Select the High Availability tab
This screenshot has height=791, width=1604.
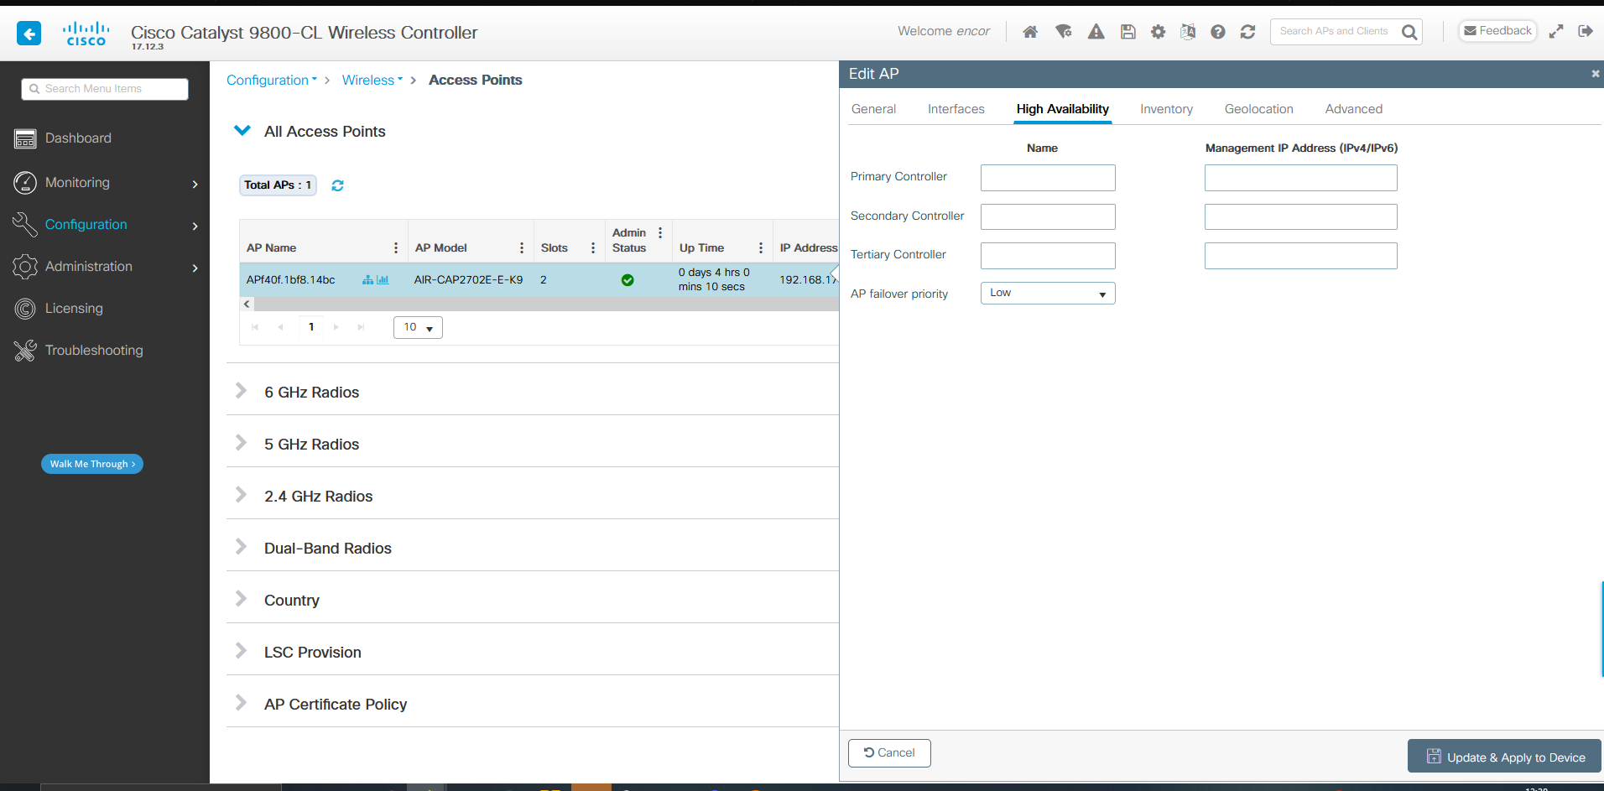tap(1062, 109)
